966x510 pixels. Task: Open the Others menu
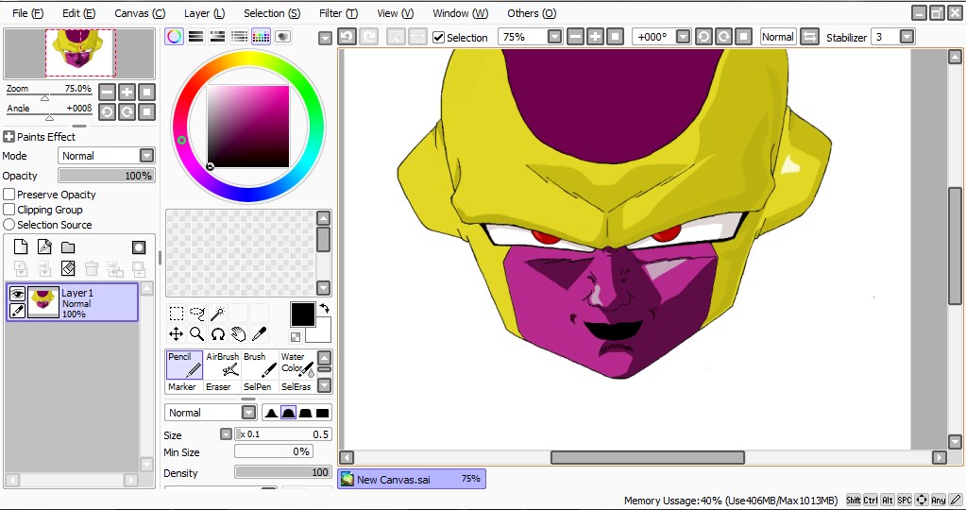(532, 13)
